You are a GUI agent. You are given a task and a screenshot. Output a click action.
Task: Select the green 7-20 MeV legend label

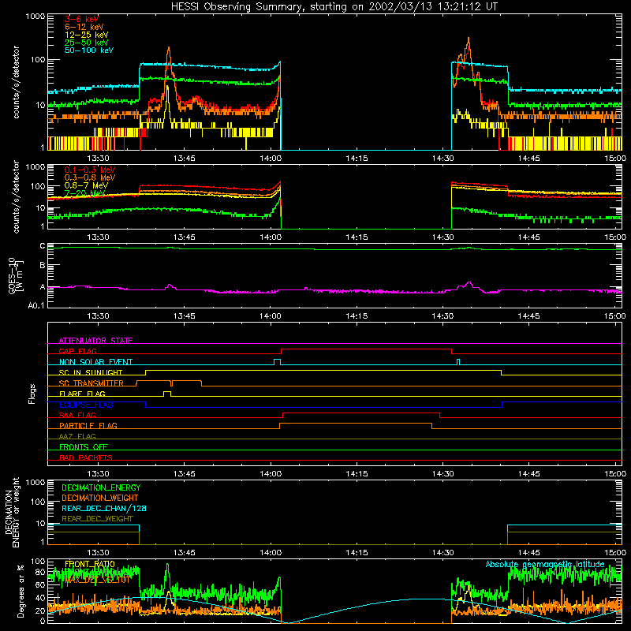[85, 193]
